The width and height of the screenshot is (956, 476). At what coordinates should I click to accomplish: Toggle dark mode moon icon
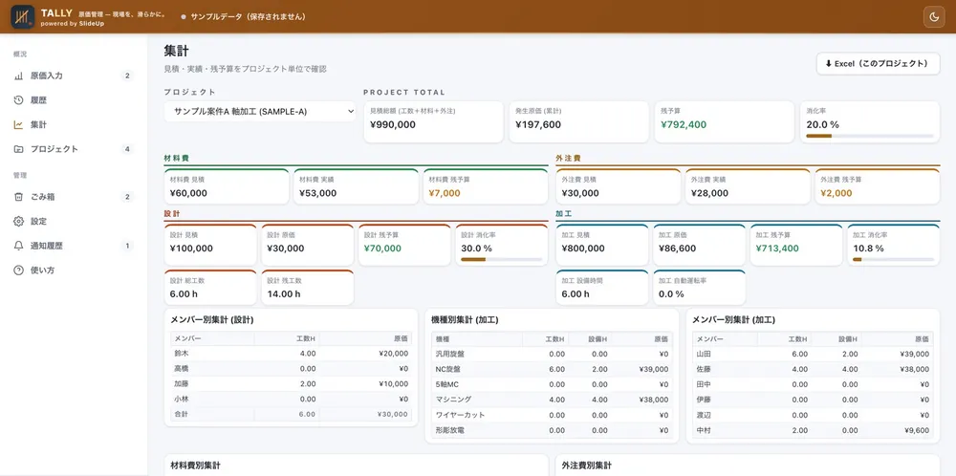tap(933, 16)
